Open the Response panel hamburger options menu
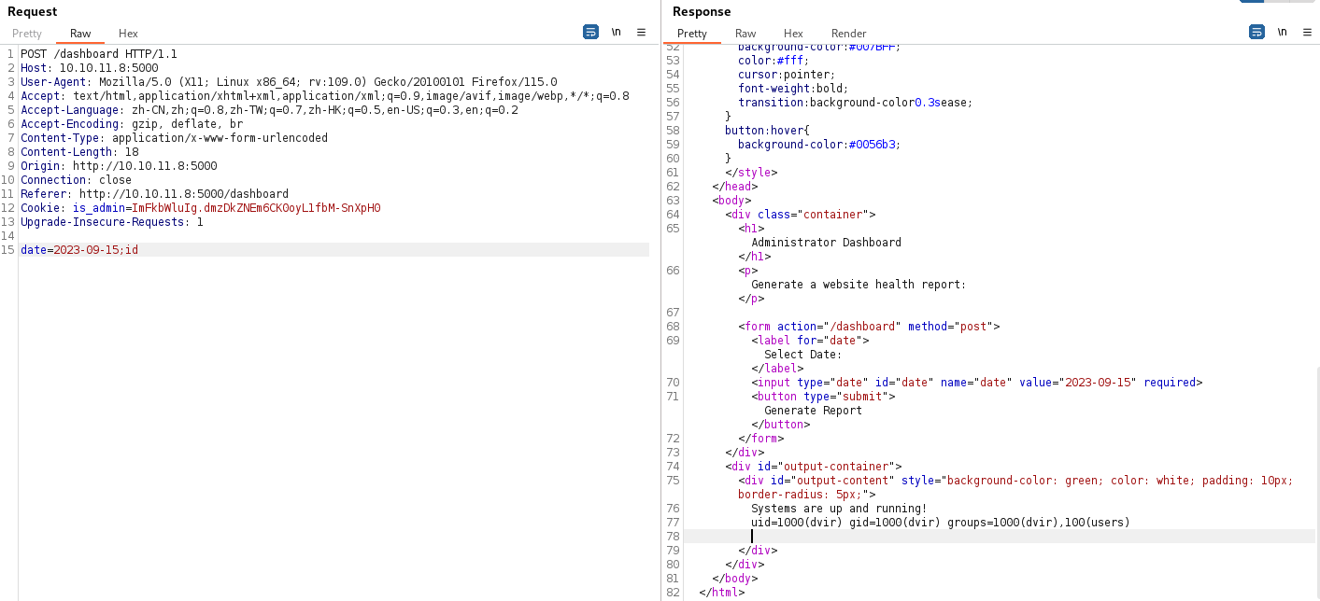 [1307, 32]
